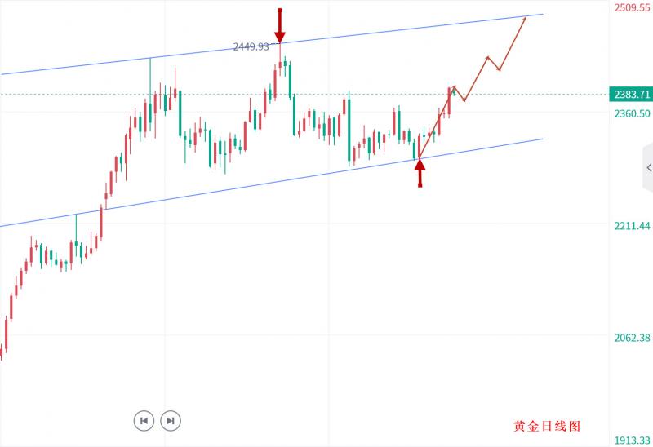
Task: Click the latest red candlestick on the chart
Action: coord(449,101)
